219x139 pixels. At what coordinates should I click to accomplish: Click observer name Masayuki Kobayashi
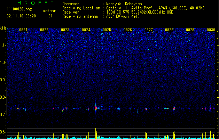(x=125, y=4)
